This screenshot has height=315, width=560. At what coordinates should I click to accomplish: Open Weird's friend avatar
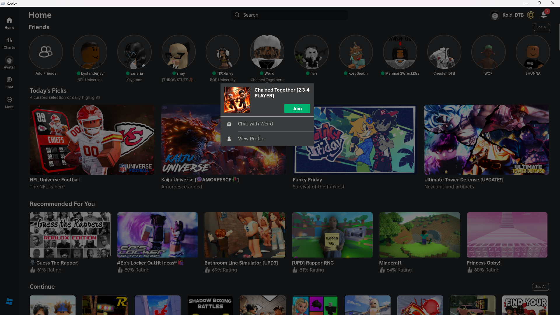pos(267,52)
